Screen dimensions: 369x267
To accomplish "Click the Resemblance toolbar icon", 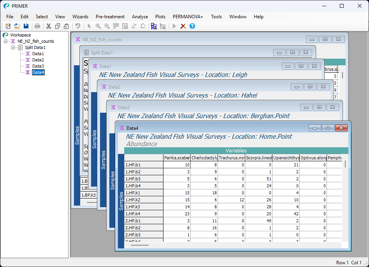I will (154, 26).
